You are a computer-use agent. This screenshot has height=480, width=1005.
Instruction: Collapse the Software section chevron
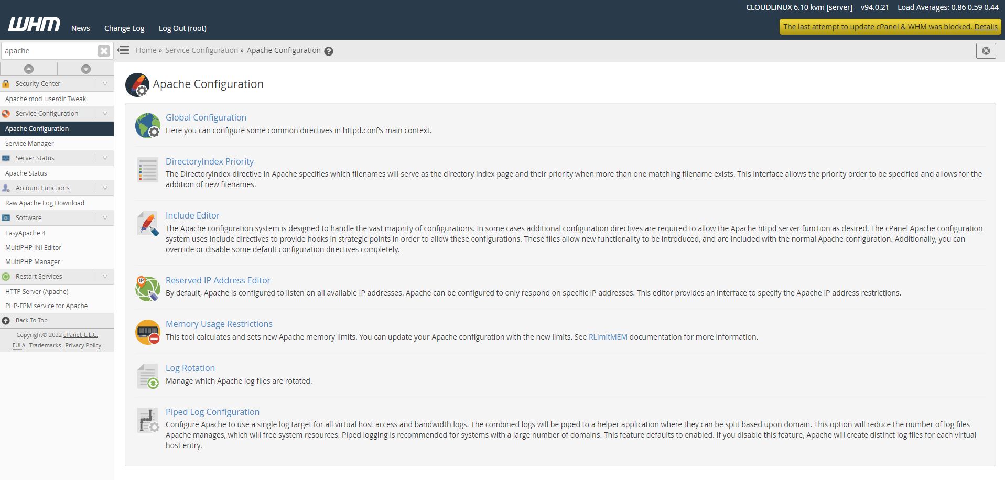pos(105,218)
